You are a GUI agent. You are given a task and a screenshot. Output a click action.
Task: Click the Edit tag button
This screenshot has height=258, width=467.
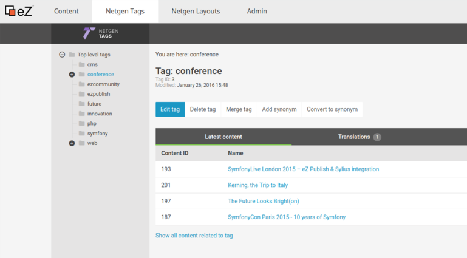(170, 109)
